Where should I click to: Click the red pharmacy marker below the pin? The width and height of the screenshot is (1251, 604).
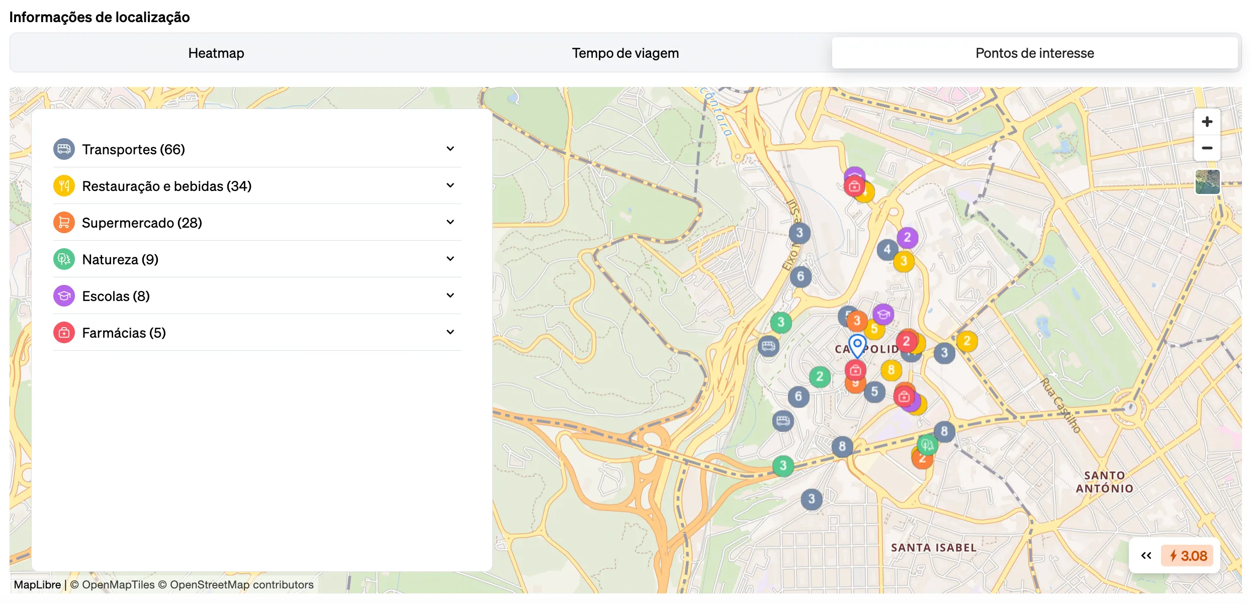tap(855, 370)
